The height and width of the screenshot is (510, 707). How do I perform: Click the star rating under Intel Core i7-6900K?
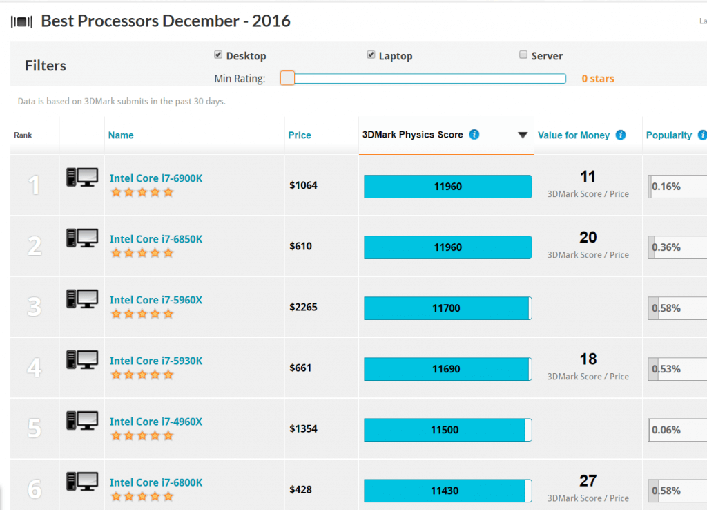tap(142, 193)
